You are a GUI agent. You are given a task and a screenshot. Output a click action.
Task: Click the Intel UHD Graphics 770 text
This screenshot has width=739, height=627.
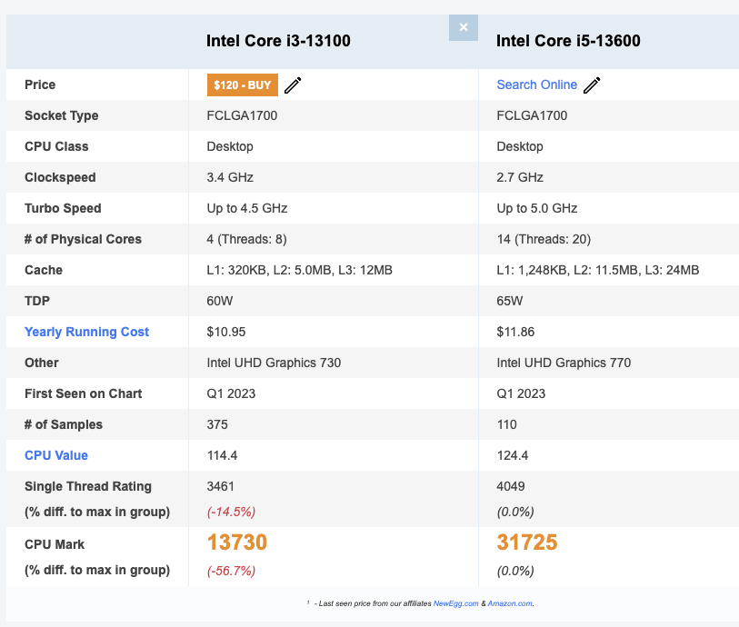(x=564, y=363)
